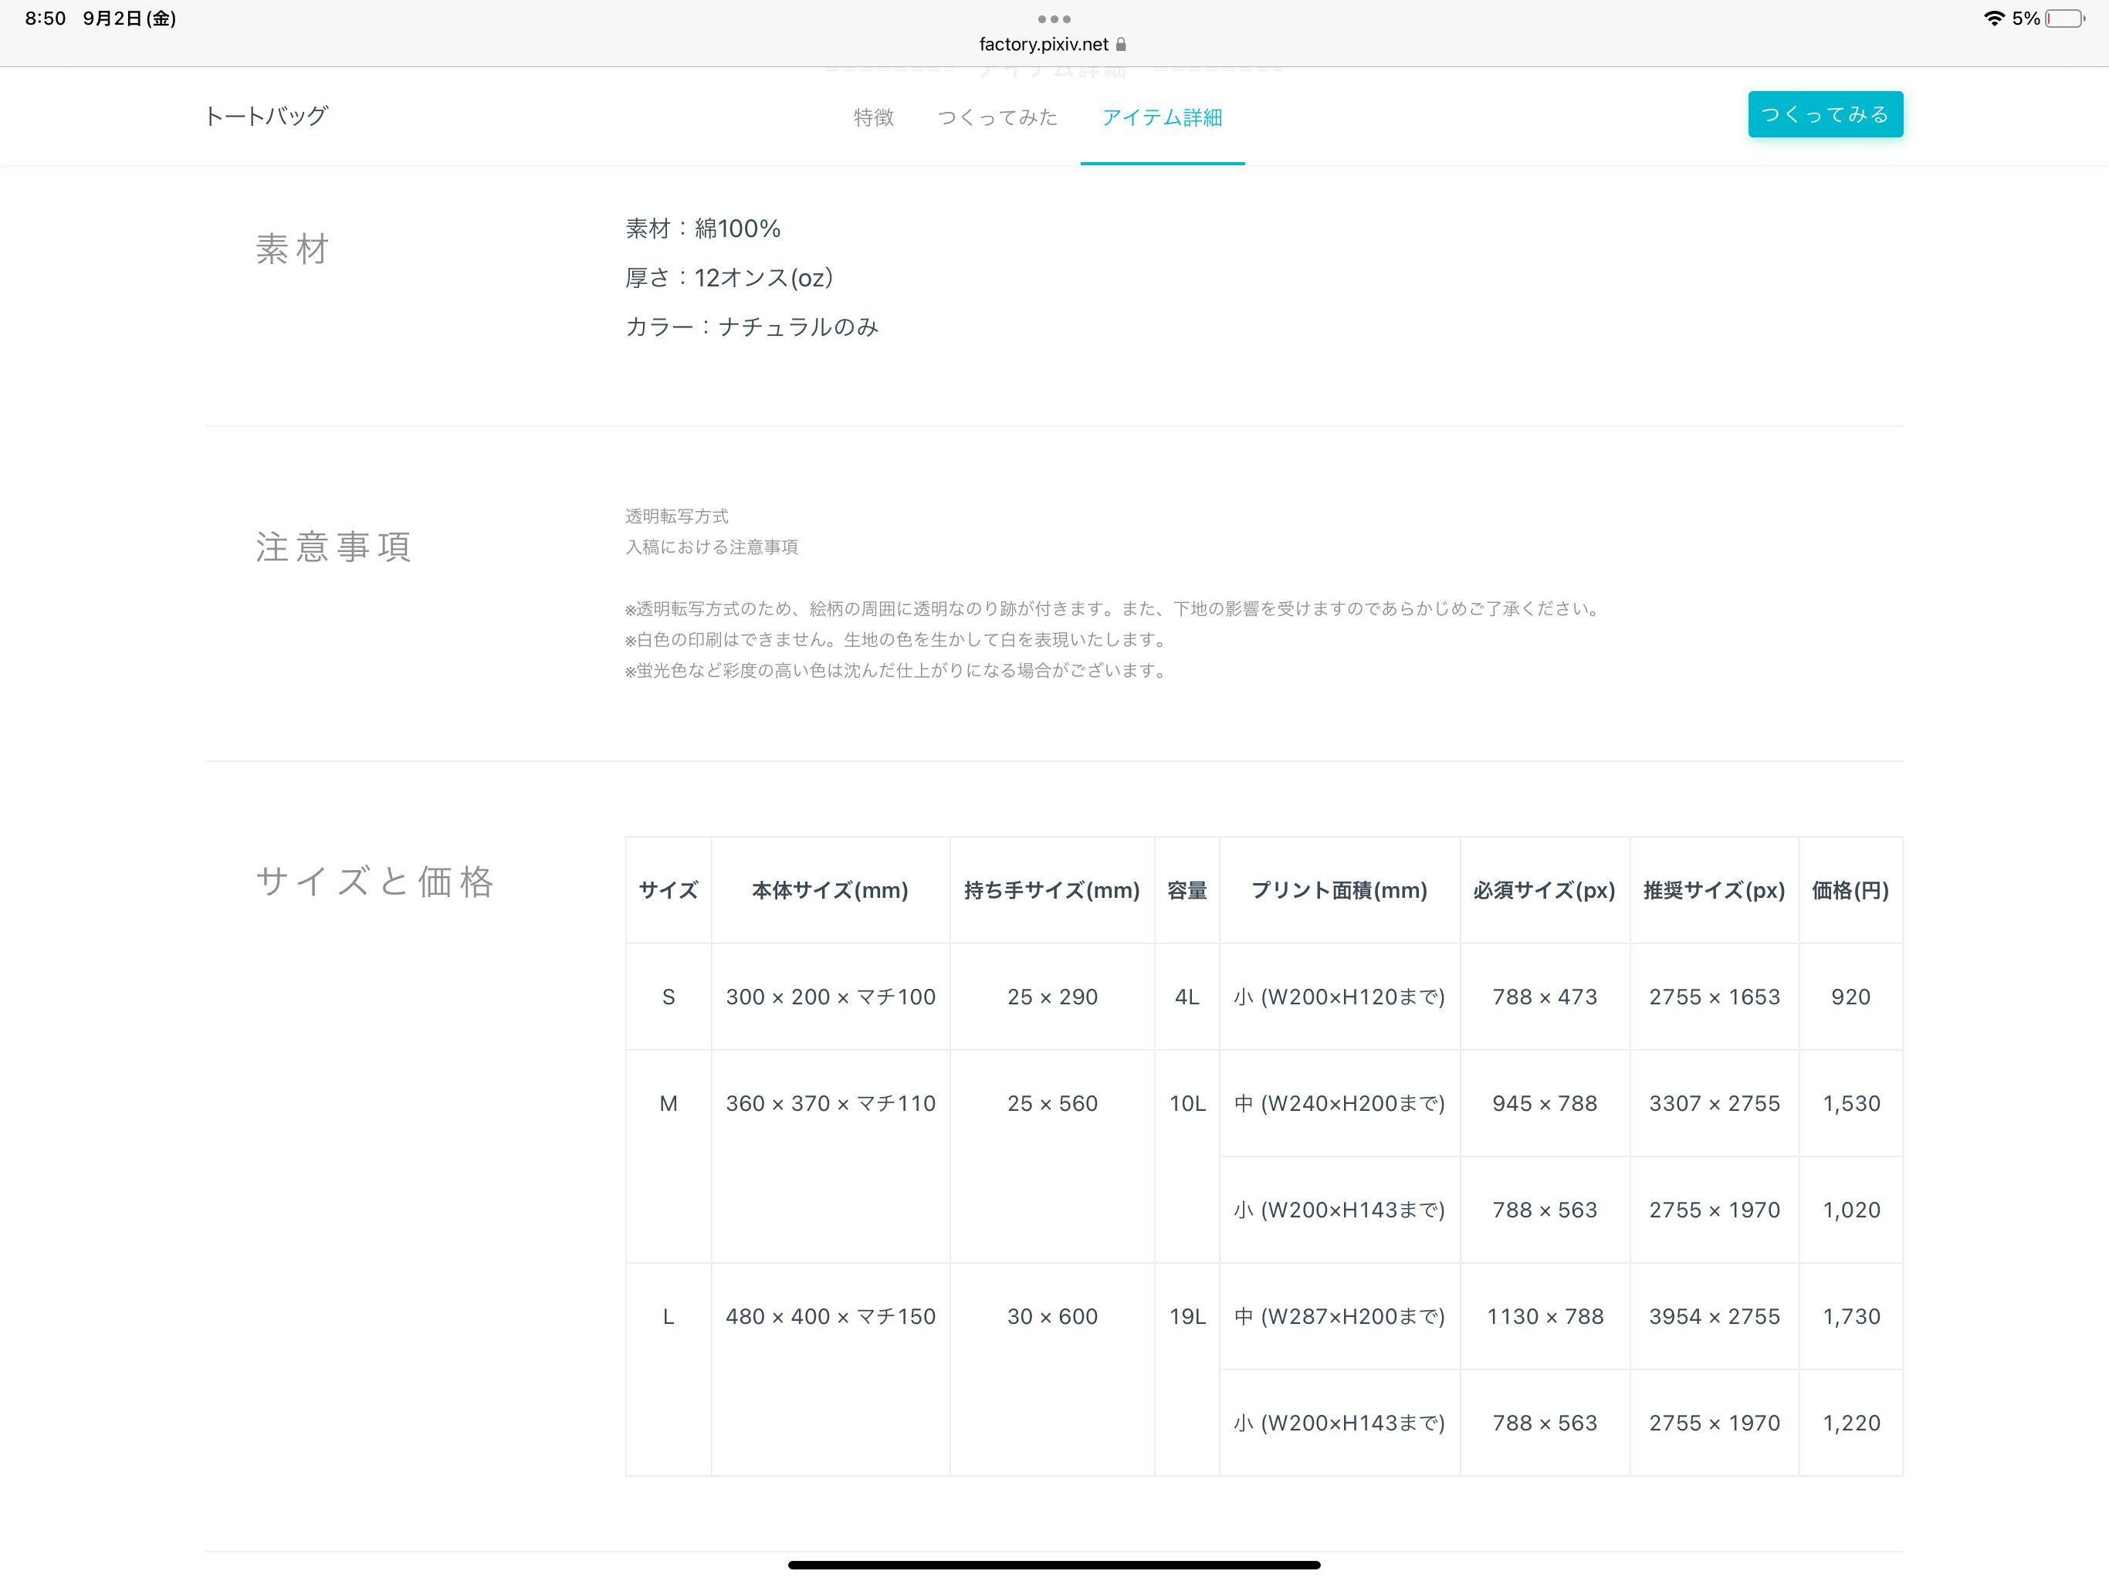The height and width of the screenshot is (1581, 2109).
Task: Tap price 1,530 in the M row
Action: [1850, 1103]
